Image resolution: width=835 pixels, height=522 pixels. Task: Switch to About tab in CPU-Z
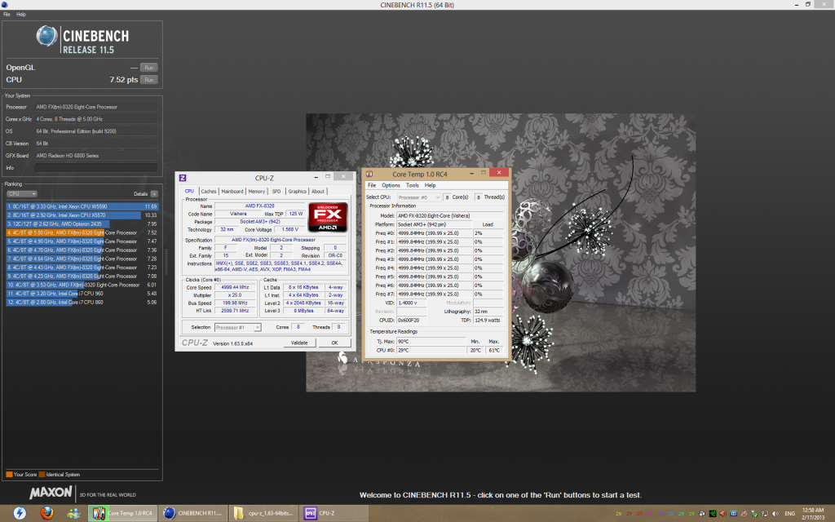pos(318,191)
